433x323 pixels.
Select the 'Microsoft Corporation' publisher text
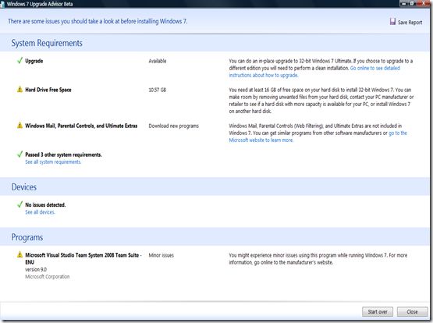(x=48, y=277)
